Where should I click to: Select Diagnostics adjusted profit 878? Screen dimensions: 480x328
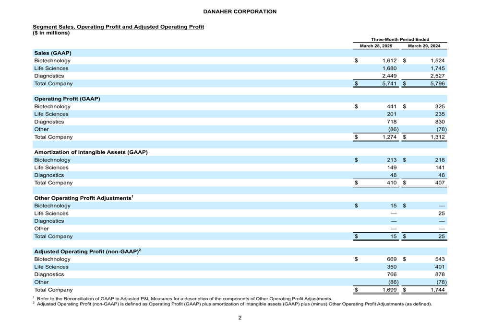pyautogui.click(x=440, y=274)
